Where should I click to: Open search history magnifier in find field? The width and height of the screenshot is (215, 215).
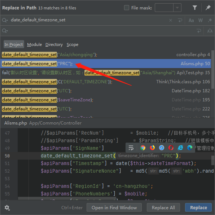(x=5, y=20)
